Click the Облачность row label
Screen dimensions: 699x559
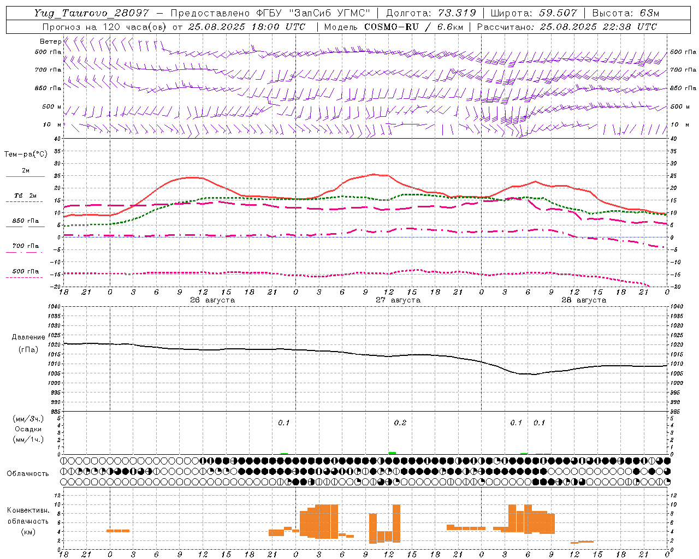coord(28,474)
